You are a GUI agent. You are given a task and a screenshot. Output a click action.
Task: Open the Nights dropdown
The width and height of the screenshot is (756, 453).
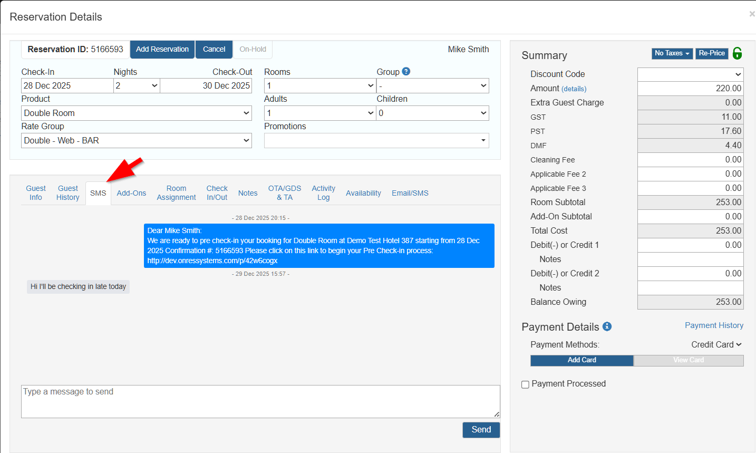click(137, 85)
